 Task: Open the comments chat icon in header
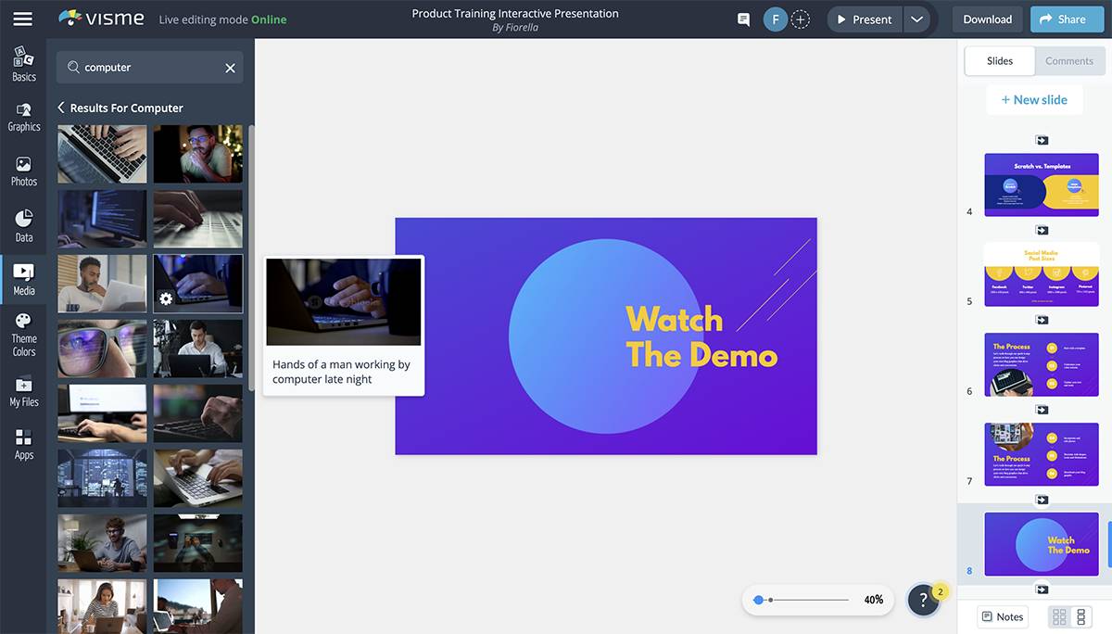[x=743, y=19]
